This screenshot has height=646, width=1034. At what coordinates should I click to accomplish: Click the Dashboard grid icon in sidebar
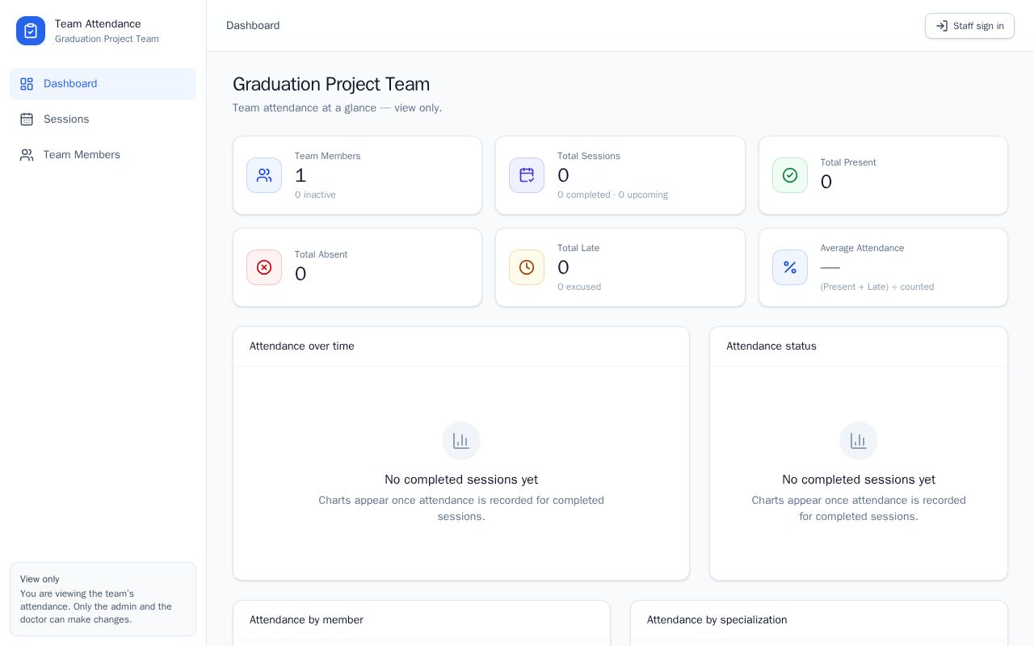(x=27, y=84)
